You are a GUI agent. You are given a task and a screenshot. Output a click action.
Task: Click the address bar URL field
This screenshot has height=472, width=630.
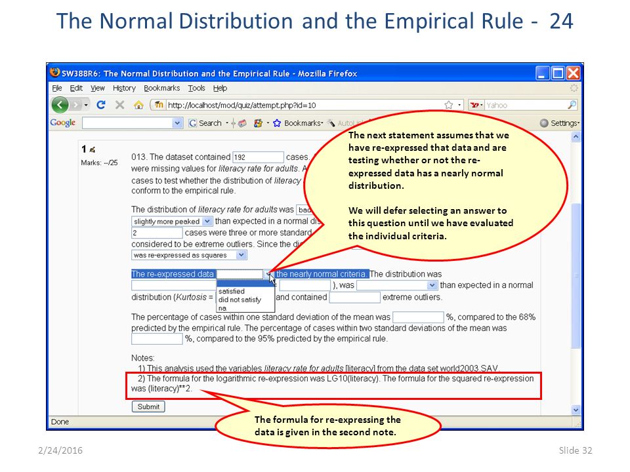coord(303,105)
